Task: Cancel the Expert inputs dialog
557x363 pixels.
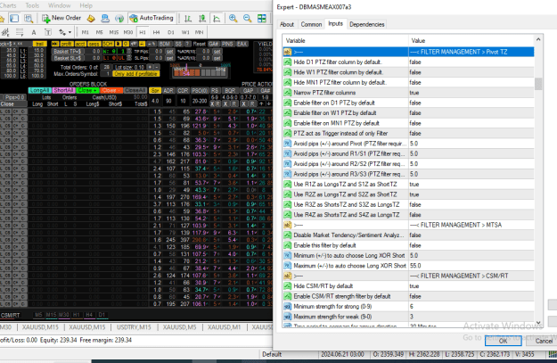Action: [544, 341]
